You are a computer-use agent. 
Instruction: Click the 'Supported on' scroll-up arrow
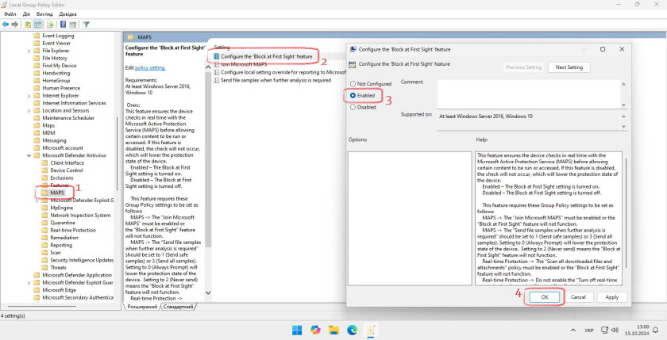[x=623, y=116]
